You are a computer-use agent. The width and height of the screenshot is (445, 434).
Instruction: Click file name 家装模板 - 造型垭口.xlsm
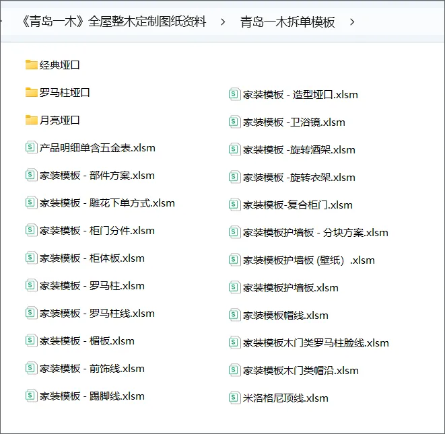(300, 95)
